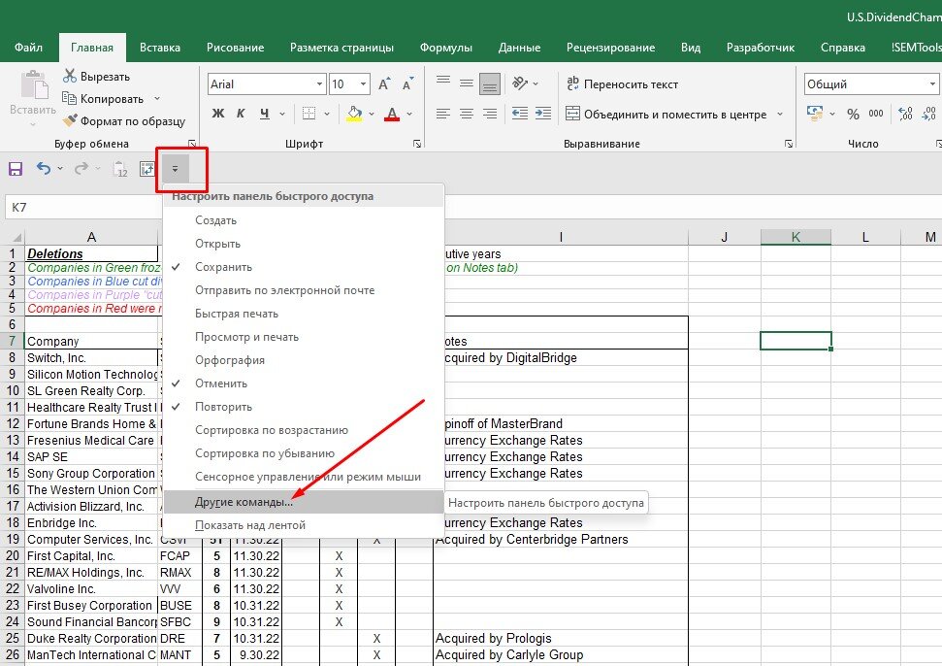Click the Customize Quick Access Toolbar arrow
This screenshot has height=666, width=942.
tap(175, 169)
